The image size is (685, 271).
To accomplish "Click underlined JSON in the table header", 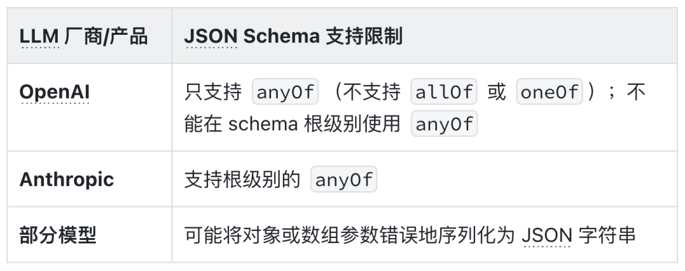I will pos(211,37).
